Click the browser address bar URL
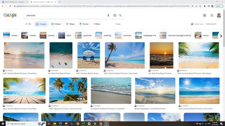 click(103, 6)
